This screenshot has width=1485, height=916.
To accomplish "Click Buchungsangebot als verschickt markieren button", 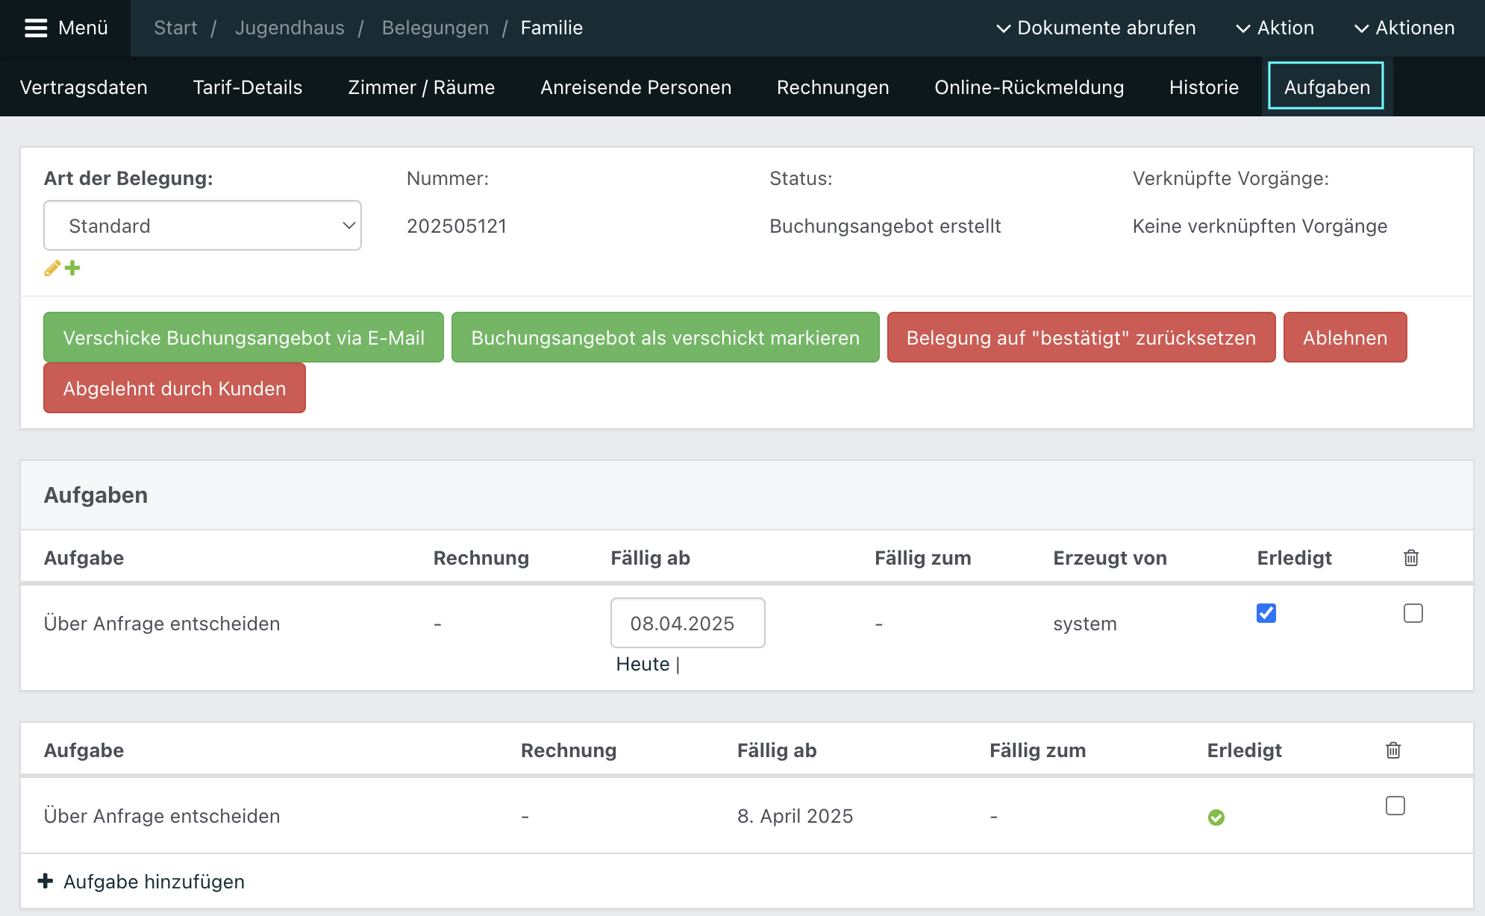I will click(x=666, y=337).
